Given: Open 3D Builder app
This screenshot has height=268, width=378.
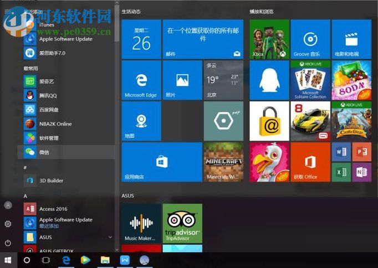Looking at the screenshot, I should [x=67, y=181].
